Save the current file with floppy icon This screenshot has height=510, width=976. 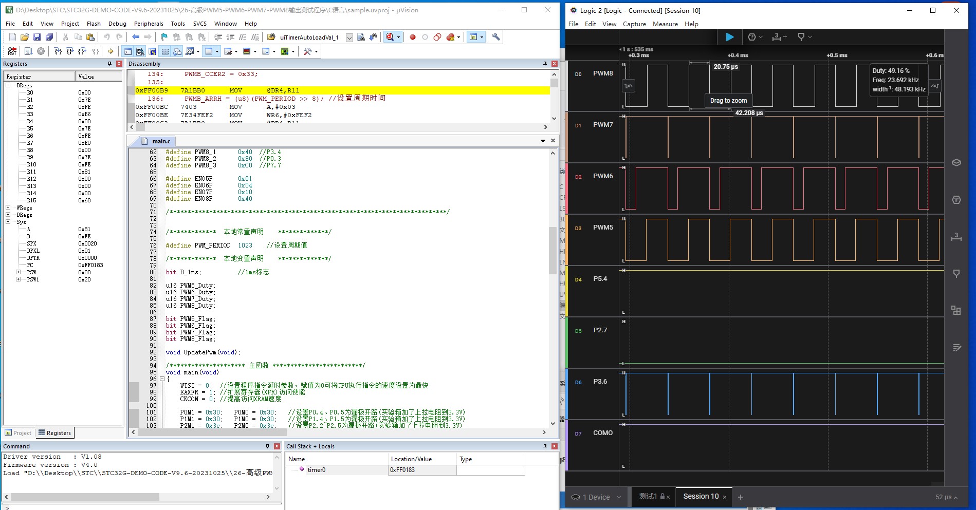[37, 37]
